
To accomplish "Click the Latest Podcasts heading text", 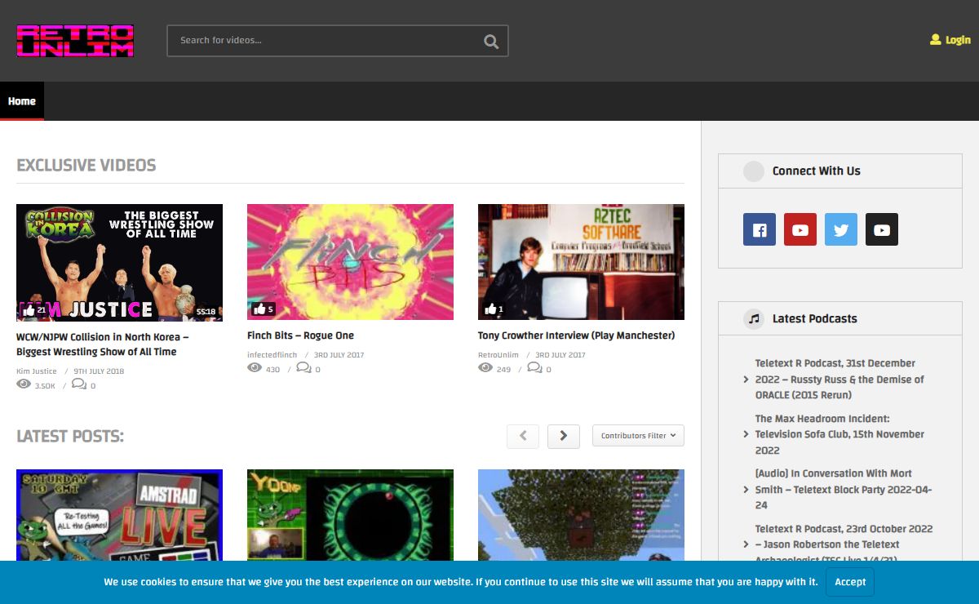I will pyautogui.click(x=815, y=318).
